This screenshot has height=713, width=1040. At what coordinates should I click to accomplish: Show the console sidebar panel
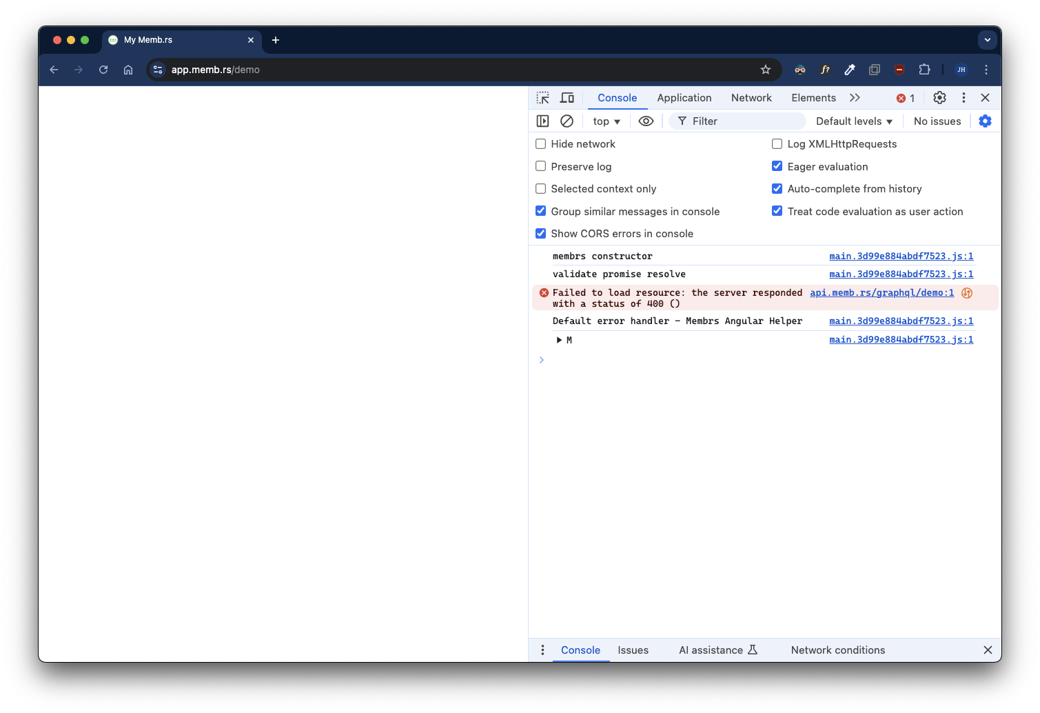[x=543, y=121]
